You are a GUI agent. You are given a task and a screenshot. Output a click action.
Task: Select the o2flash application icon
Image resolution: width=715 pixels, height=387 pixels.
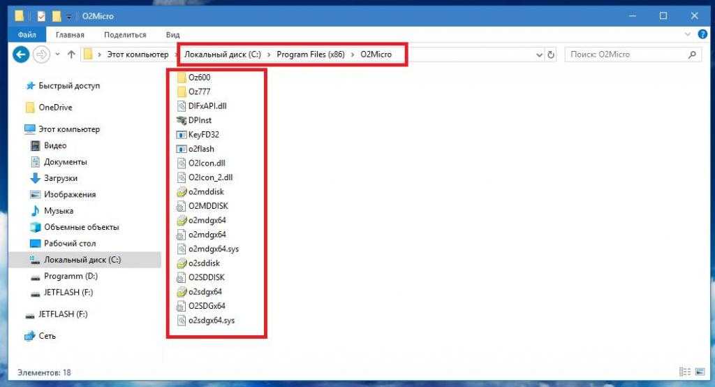(182, 149)
